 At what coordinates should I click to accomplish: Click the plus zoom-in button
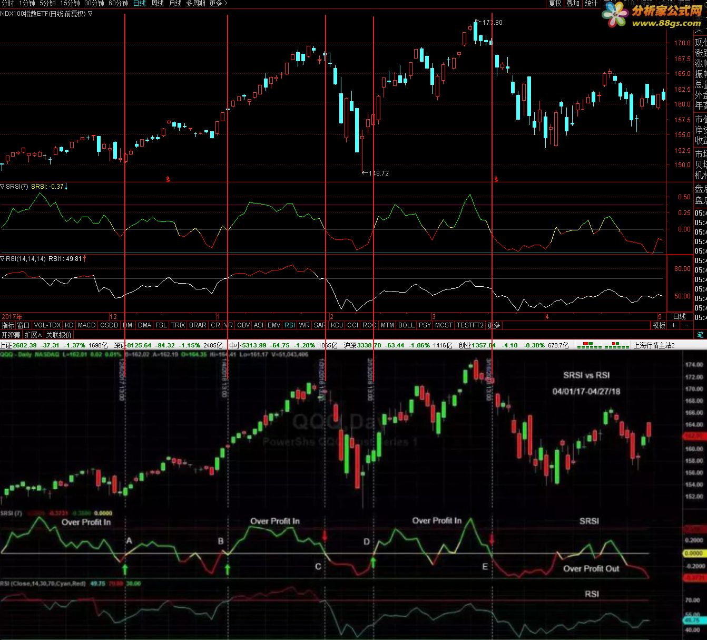point(673,325)
